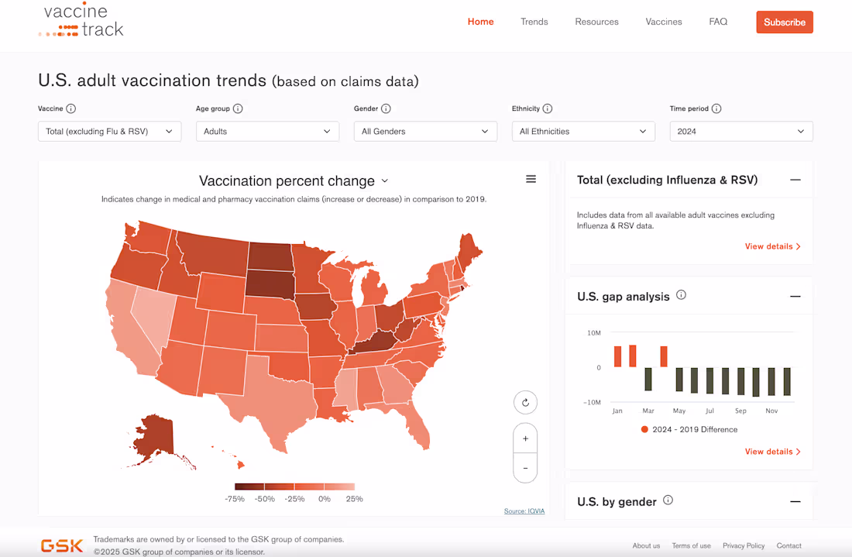Click the percent change color scale legend
Viewport: 852px width, 557px height.
pos(294,487)
